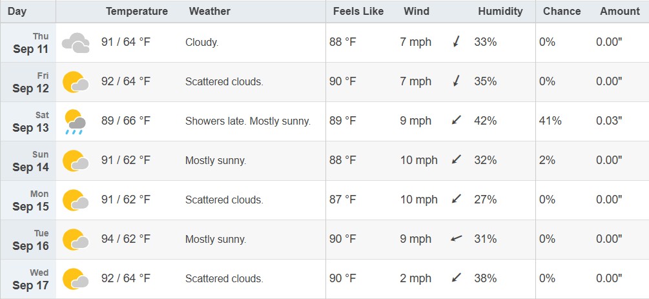Select the Thu Sep 11 day cell
649x299 pixels.
point(28,43)
